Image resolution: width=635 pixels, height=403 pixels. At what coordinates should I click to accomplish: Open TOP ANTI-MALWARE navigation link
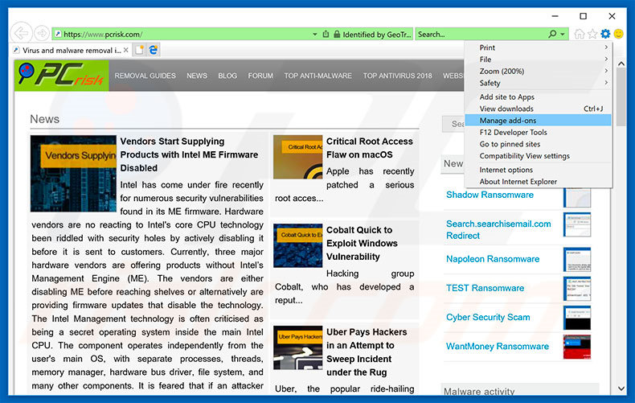click(x=318, y=76)
